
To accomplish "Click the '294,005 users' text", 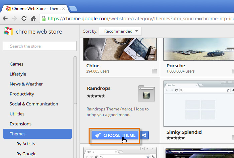I will (98, 71).
